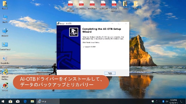186x104 pixels.
Task: Minimize the Setup - AI-OTB window
Action: click(112, 24)
